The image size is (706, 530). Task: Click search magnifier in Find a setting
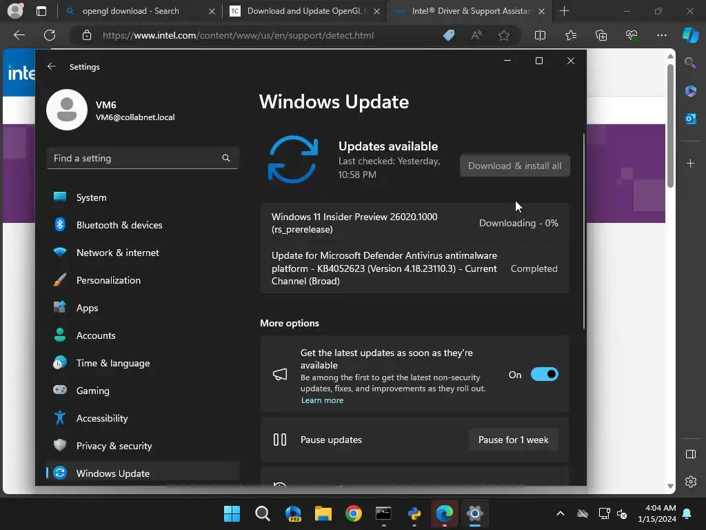pyautogui.click(x=226, y=158)
